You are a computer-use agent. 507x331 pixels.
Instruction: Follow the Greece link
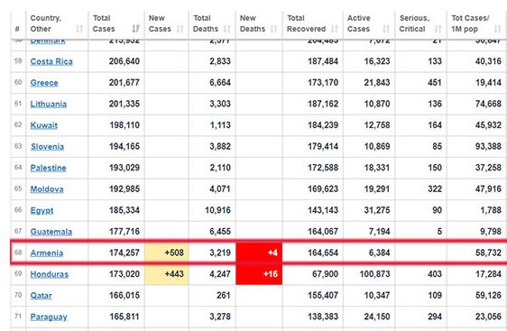click(x=44, y=83)
